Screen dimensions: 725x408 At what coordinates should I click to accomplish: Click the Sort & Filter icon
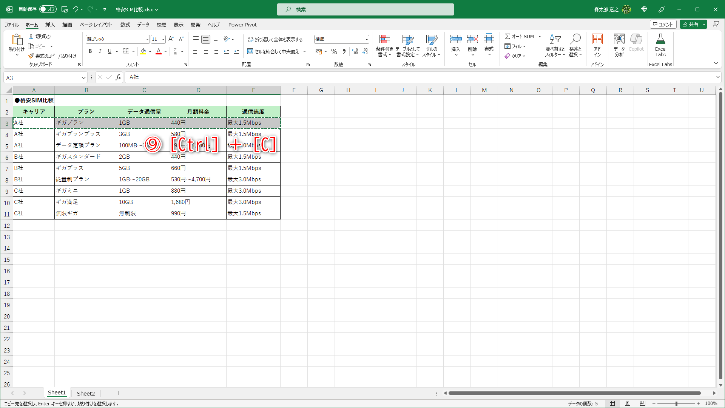pos(555,39)
